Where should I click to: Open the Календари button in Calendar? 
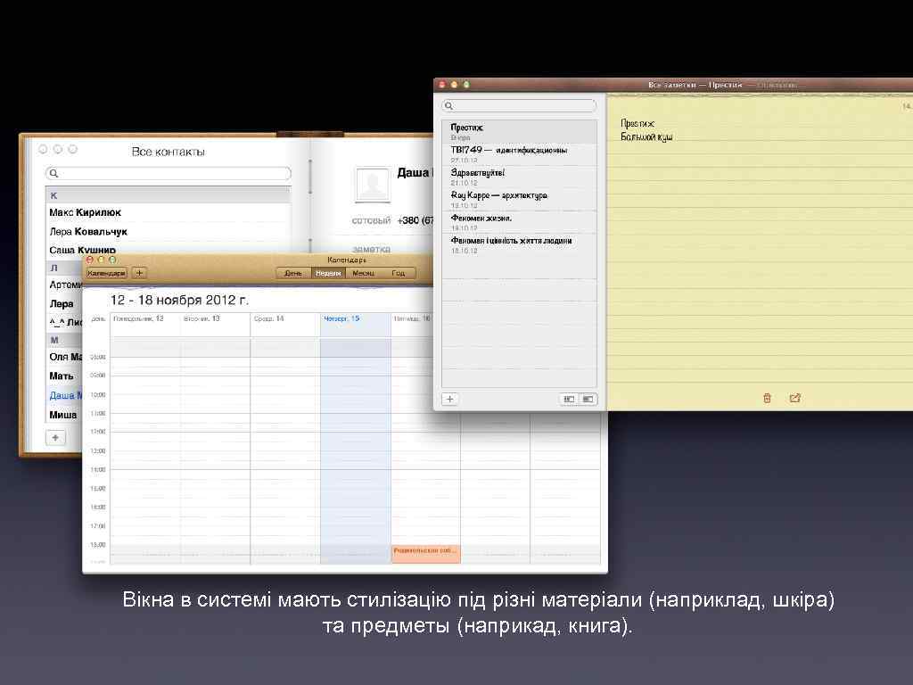[106, 273]
